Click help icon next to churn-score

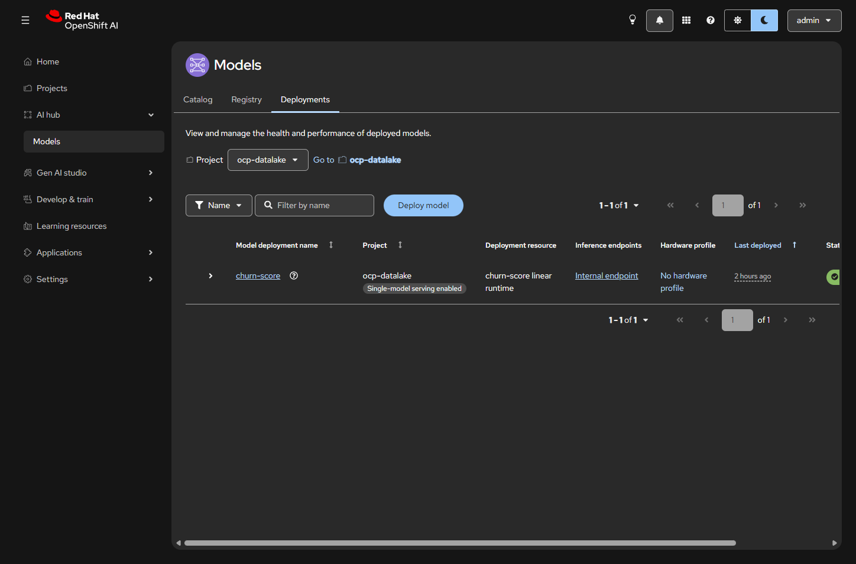[x=294, y=275]
